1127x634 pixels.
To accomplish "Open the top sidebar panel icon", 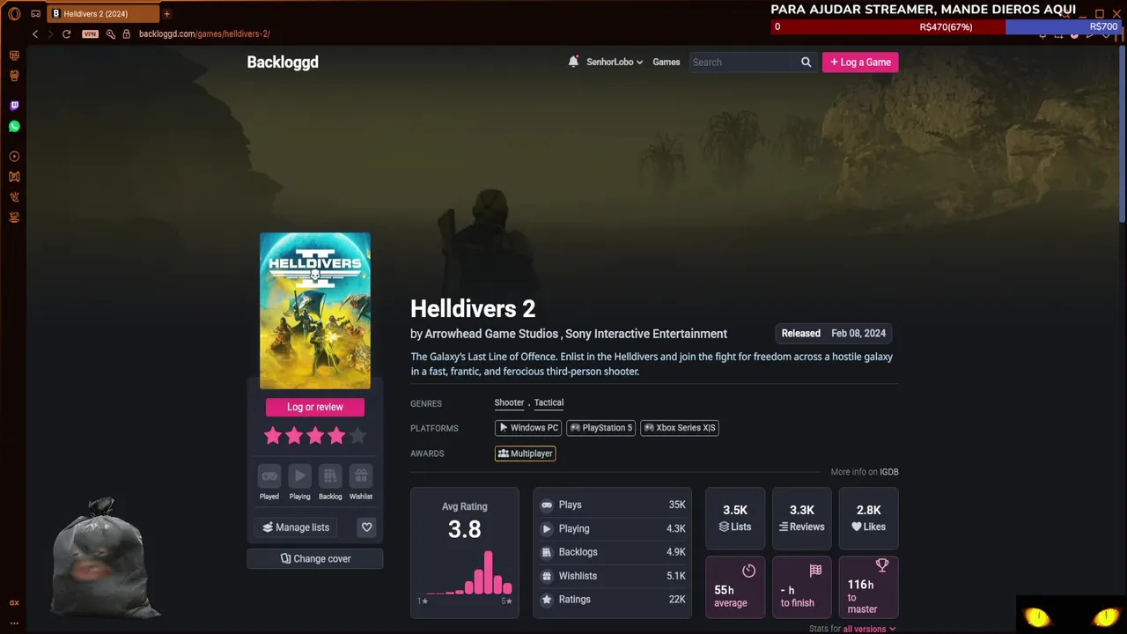I will coord(14,55).
